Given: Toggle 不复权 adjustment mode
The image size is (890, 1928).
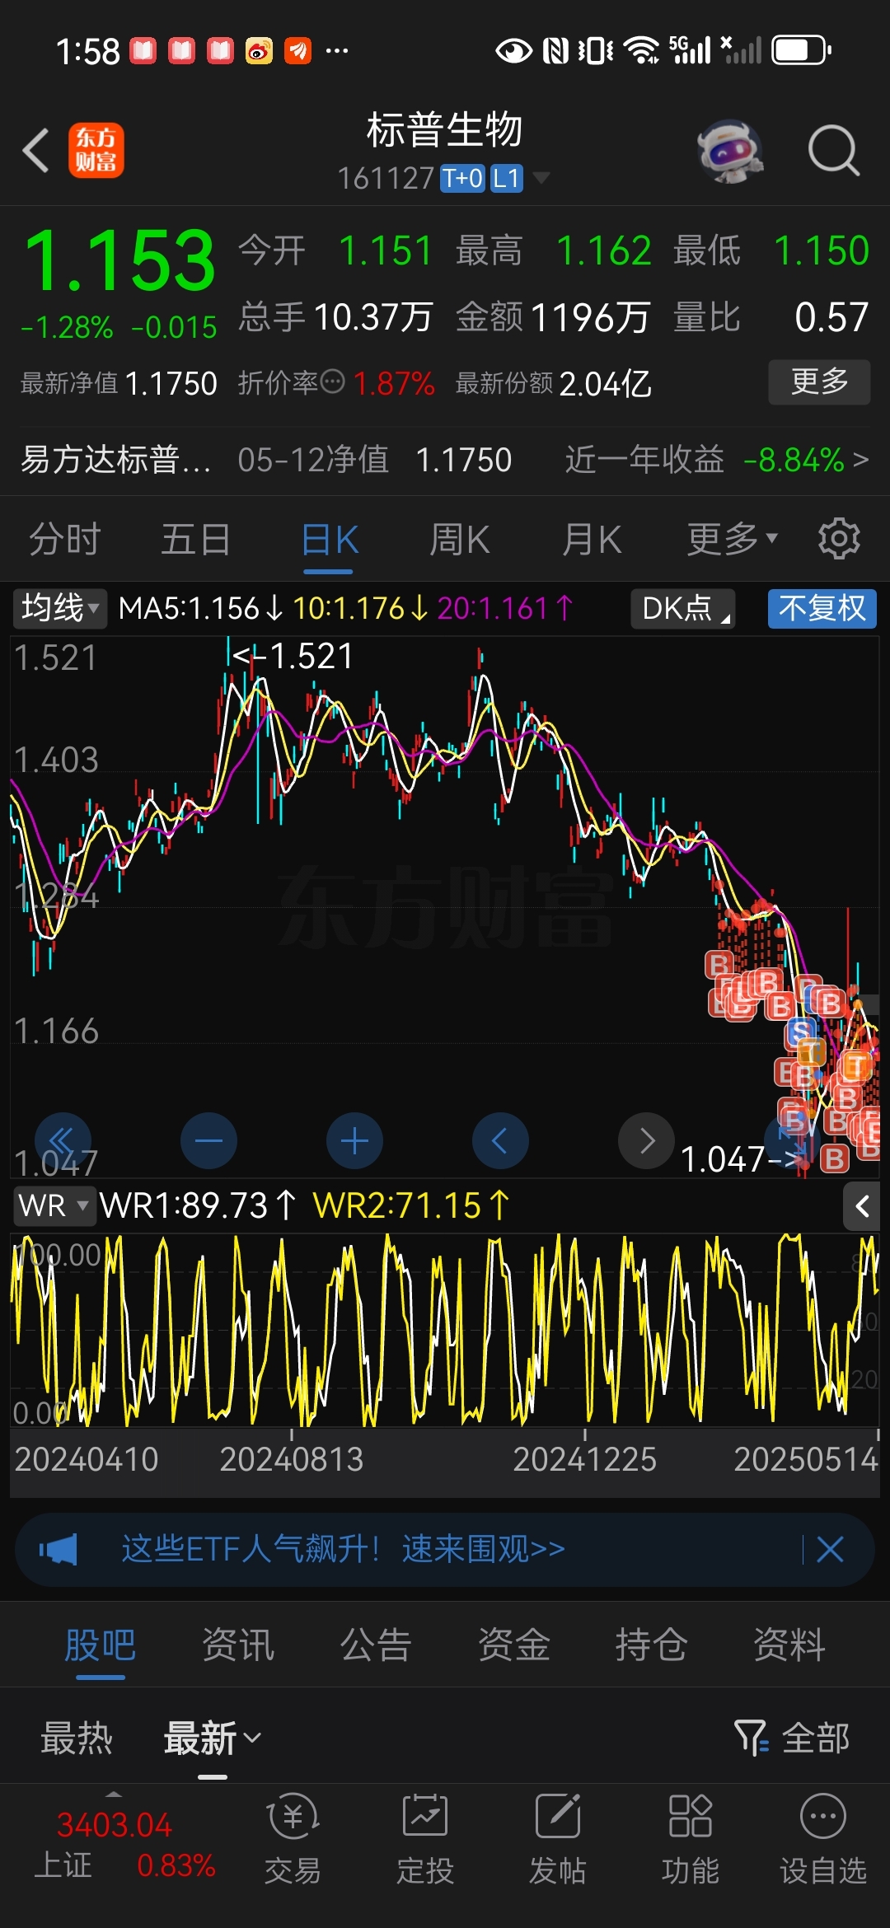Looking at the screenshot, I should point(822,609).
